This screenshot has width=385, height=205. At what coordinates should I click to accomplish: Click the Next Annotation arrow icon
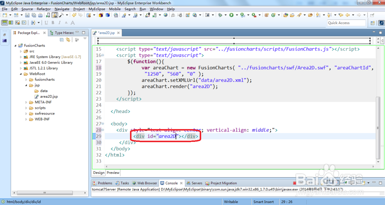coord(318,15)
